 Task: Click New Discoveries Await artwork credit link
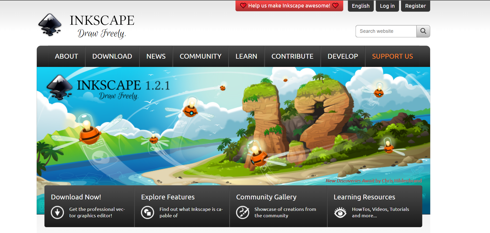pyautogui.click(x=374, y=181)
